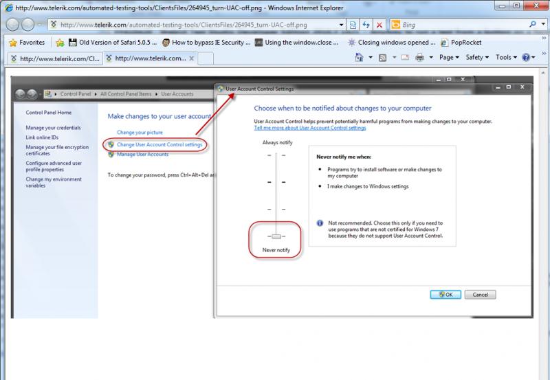Click the User Account Control Settings title icon
This screenshot has width=550, height=380.
[220, 89]
